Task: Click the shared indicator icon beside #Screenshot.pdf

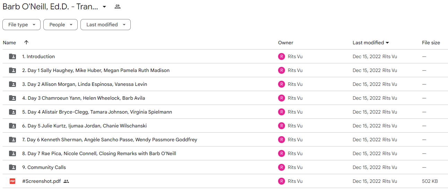Action: 66,181
